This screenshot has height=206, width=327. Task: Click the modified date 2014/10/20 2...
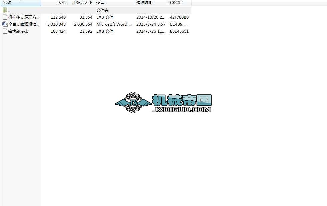point(151,17)
